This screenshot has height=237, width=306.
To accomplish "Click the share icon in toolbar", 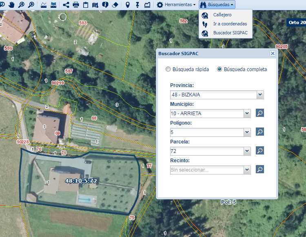I will 66,5.
